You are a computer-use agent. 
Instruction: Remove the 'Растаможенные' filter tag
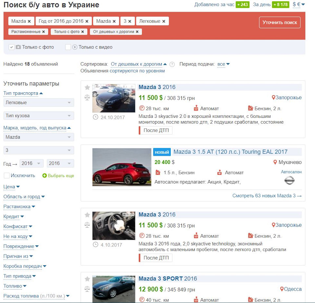[43, 32]
